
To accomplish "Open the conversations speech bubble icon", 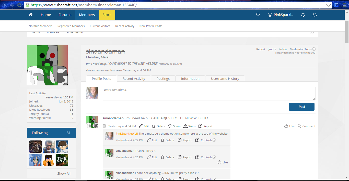I will pos(303,15).
